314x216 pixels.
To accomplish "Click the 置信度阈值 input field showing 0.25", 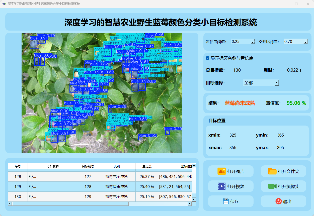I will point(240,42).
